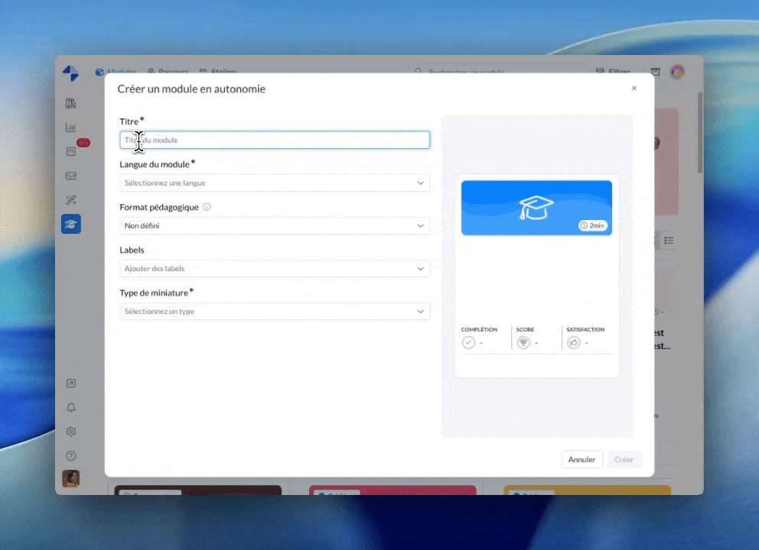Open the statistics chart icon in sidebar
759x550 pixels.
[x=70, y=127]
